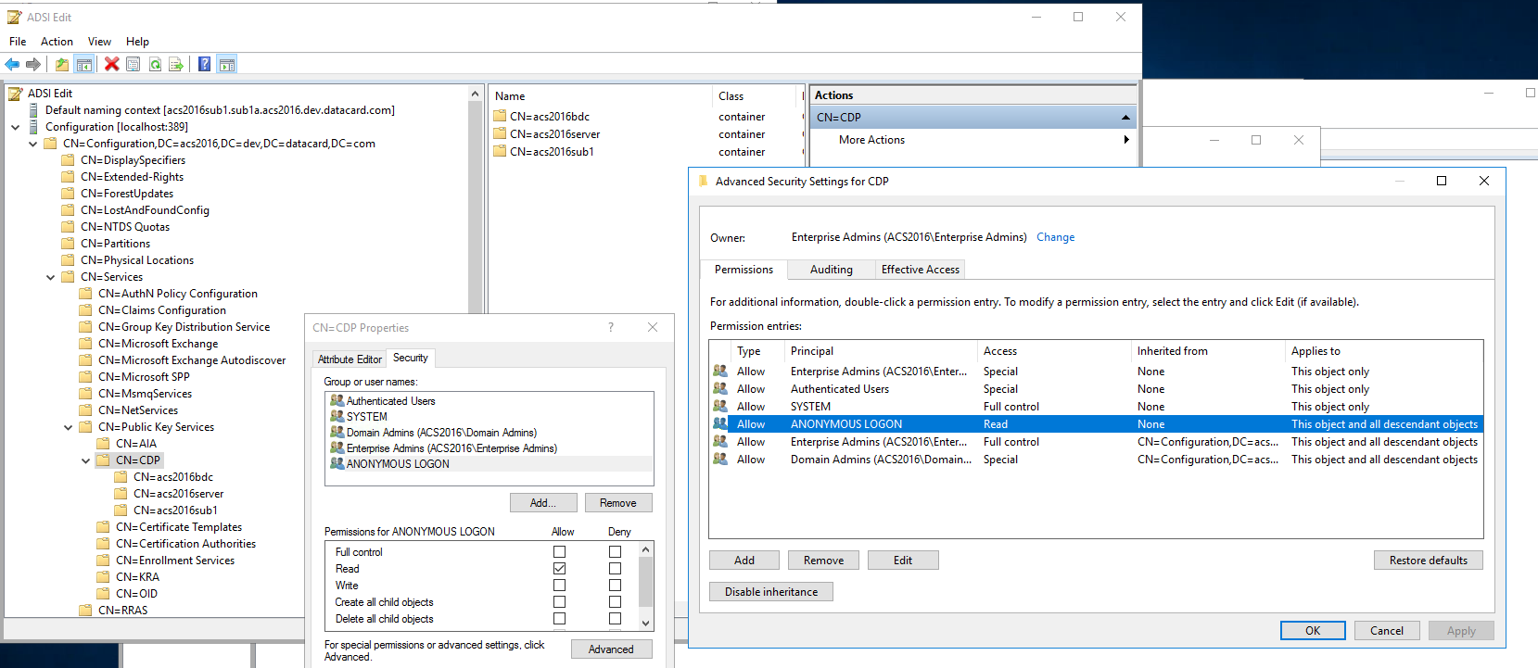Viewport: 1538px width, 668px height.
Task: Check the Deny checkbox for Write
Action: (x=615, y=586)
